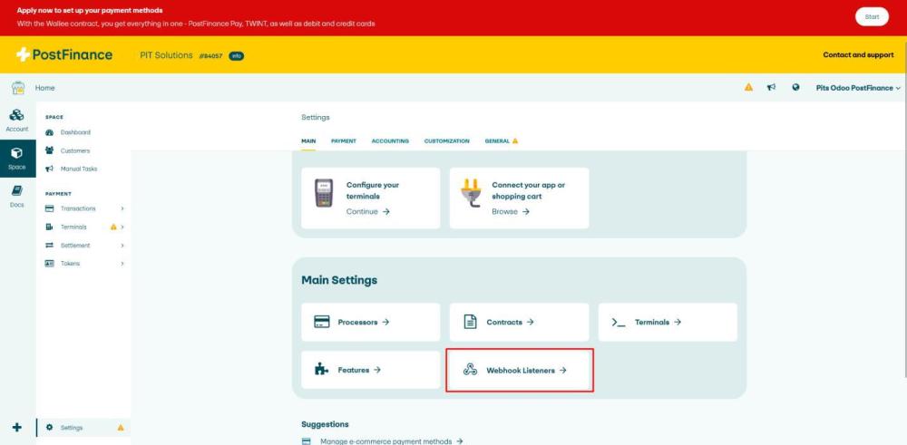This screenshot has width=907, height=445.
Task: Click the puzzle piece icon next to Features
Action: point(321,369)
